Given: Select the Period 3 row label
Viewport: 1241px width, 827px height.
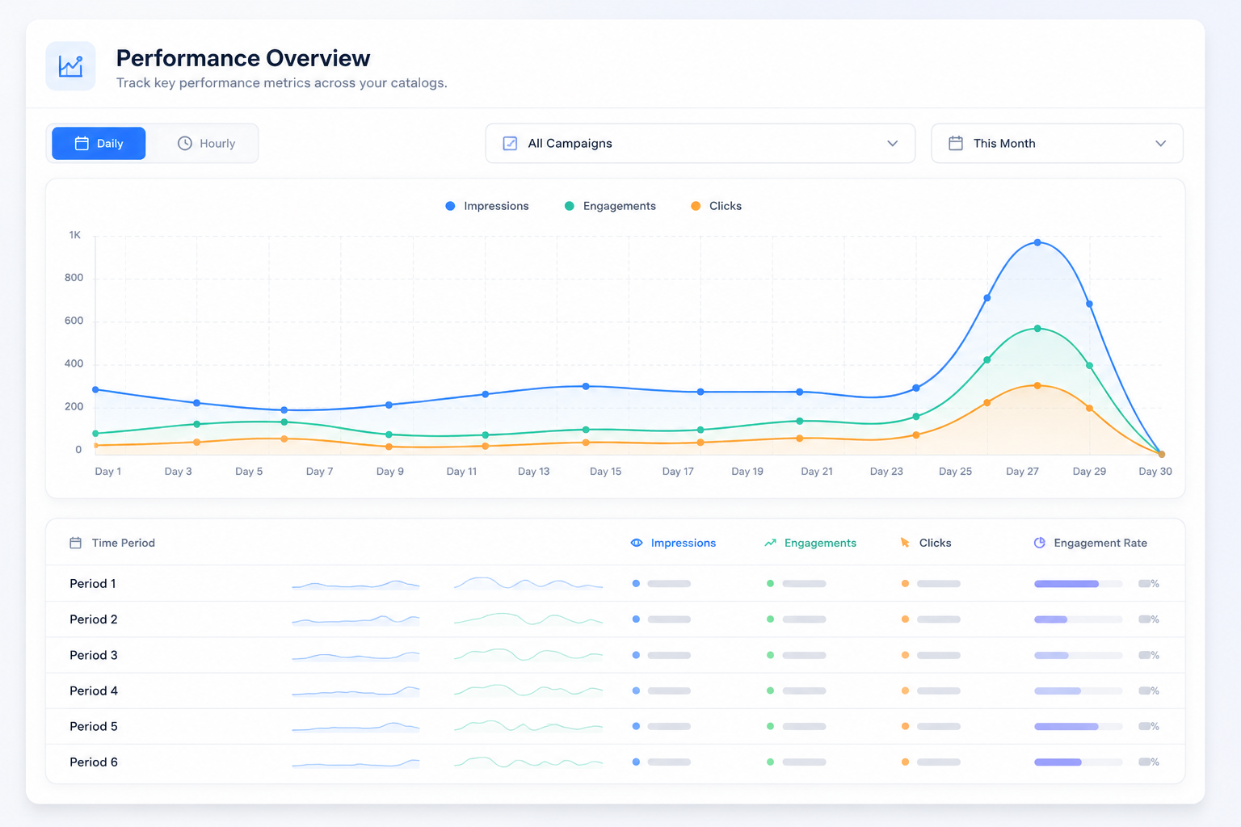Looking at the screenshot, I should coord(94,655).
